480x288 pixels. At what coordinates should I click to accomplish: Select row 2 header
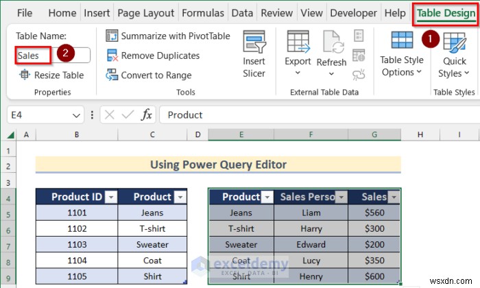point(8,166)
